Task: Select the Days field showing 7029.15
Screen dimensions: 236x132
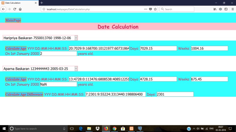Action: pos(158,48)
